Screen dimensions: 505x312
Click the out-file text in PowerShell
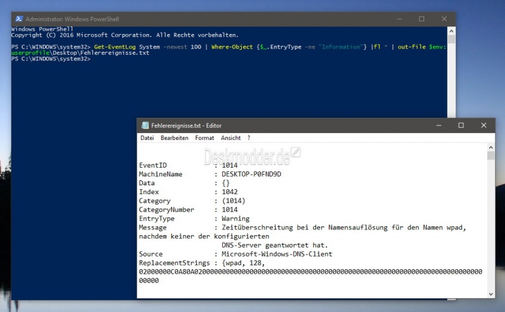(412, 47)
